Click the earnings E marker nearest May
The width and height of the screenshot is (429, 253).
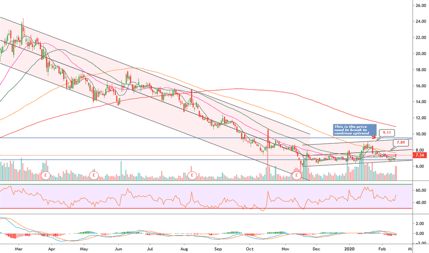pos(94,175)
